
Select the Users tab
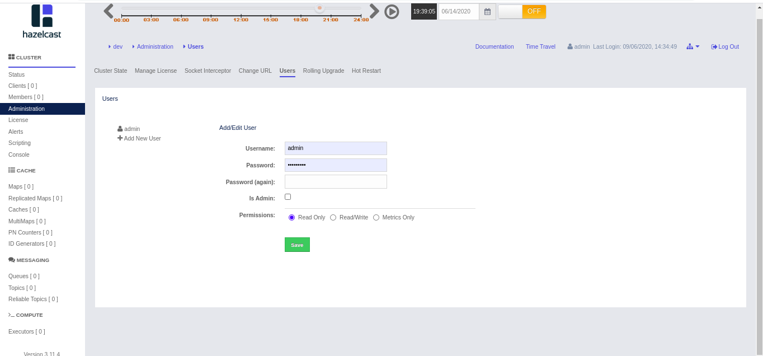pyautogui.click(x=288, y=71)
